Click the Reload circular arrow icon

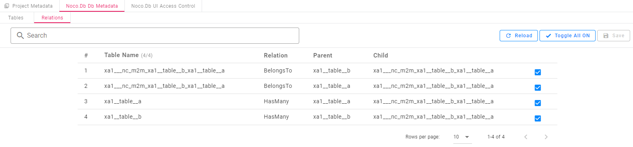(508, 36)
